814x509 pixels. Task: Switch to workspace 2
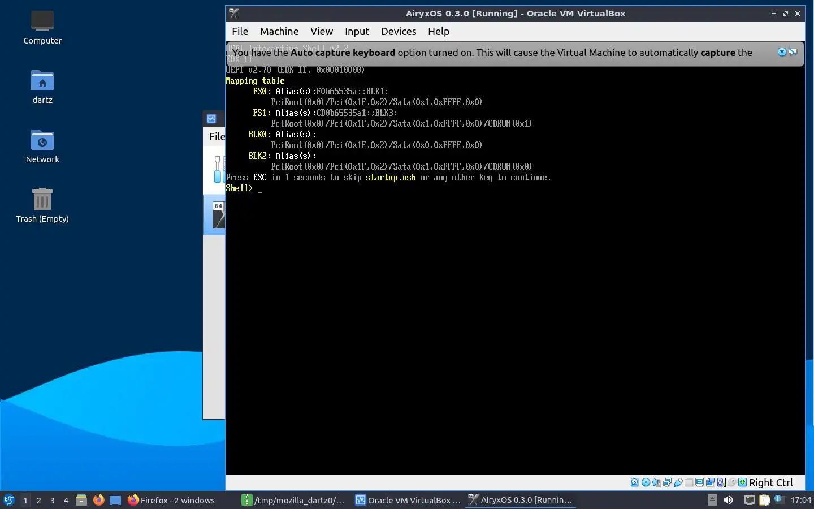point(38,500)
